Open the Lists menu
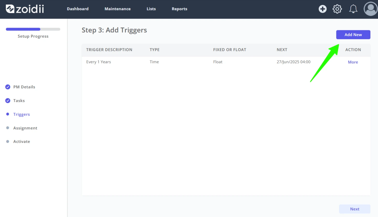Screen dimensions: 378x217 point(151,9)
